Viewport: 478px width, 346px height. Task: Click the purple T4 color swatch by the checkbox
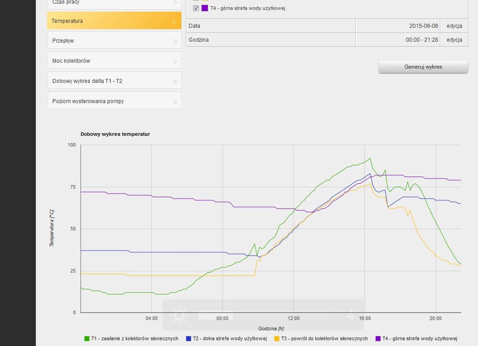point(205,8)
